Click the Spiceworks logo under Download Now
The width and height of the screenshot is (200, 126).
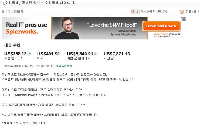167,35
